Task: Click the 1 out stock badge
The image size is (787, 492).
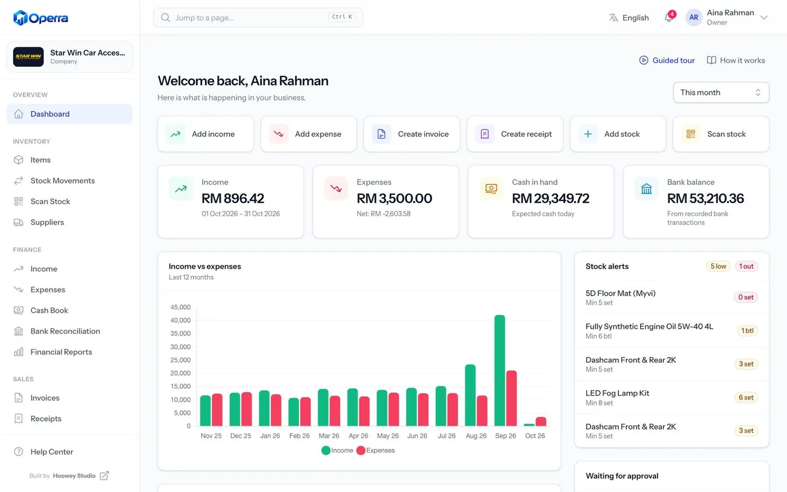Action: pos(747,266)
